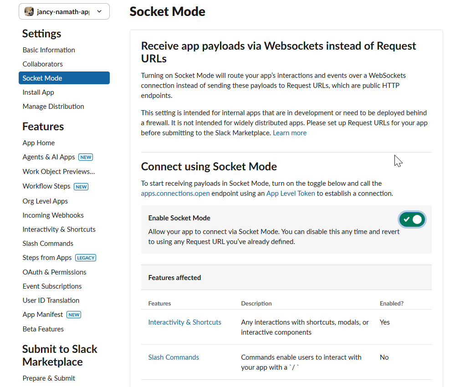460x387 pixels.
Task: Go to Incoming Webhooks page
Action: [x=53, y=215]
